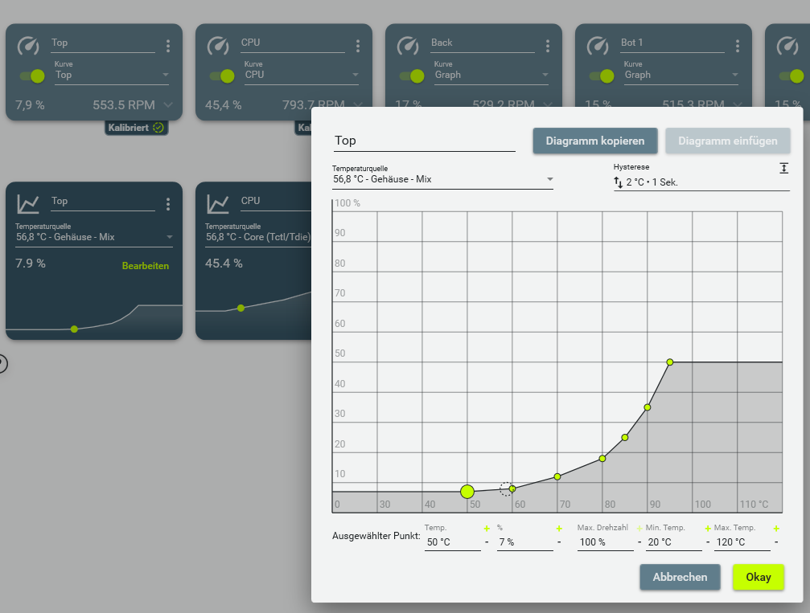This screenshot has width=810, height=613.
Task: Toggle the Back fan switch
Action: [412, 76]
